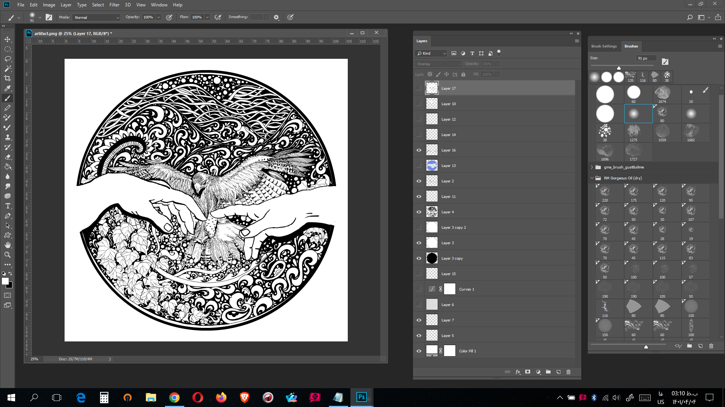Hide Layer 3 copy visibility eye

coord(419,259)
